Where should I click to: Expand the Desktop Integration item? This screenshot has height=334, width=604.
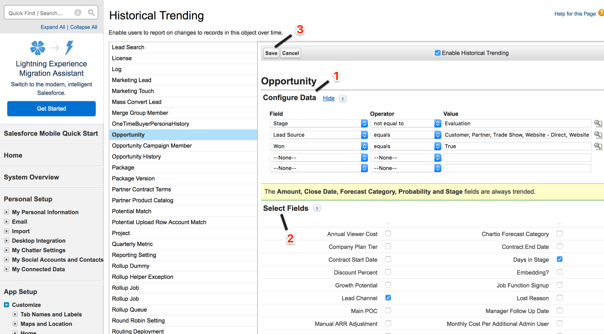pyautogui.click(x=6, y=241)
